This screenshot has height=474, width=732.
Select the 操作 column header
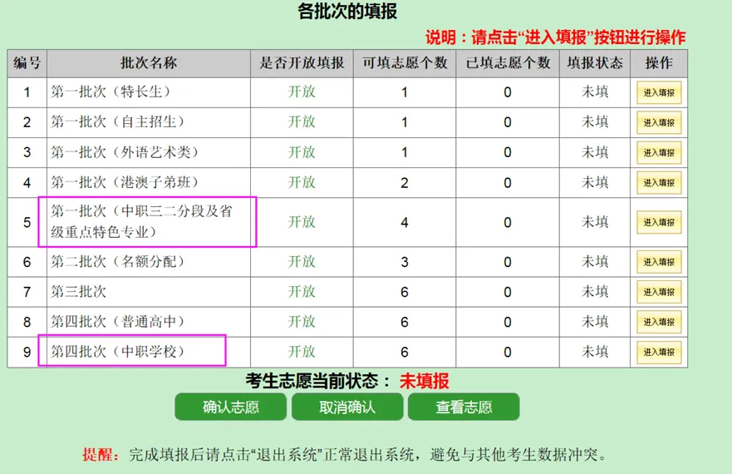(659, 63)
